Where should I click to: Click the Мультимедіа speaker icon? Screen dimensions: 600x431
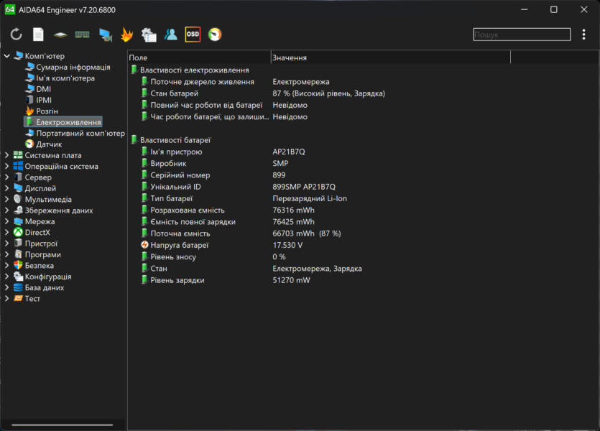point(17,199)
